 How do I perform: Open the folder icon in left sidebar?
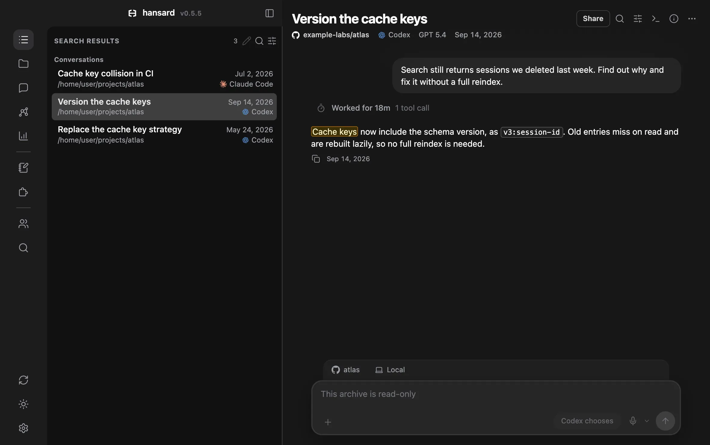(x=23, y=64)
